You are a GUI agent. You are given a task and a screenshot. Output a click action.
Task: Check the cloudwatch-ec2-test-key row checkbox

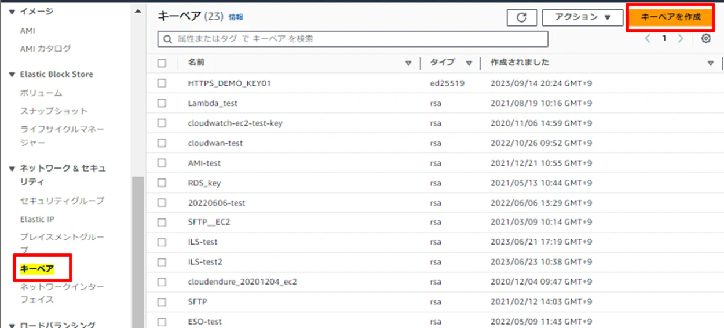[x=162, y=123]
